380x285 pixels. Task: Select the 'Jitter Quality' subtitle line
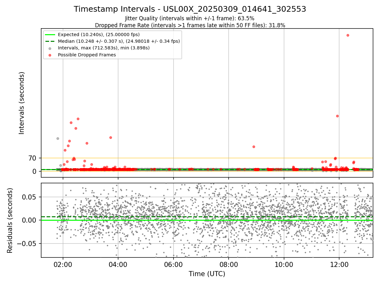pyautogui.click(x=190, y=19)
